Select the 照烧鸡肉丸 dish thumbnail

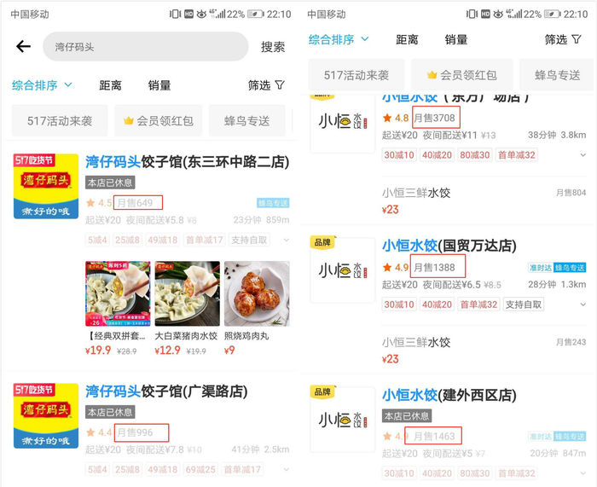tap(257, 293)
